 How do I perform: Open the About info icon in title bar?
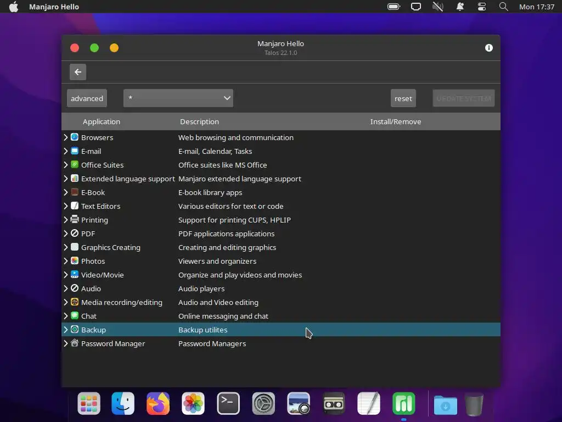click(x=489, y=48)
